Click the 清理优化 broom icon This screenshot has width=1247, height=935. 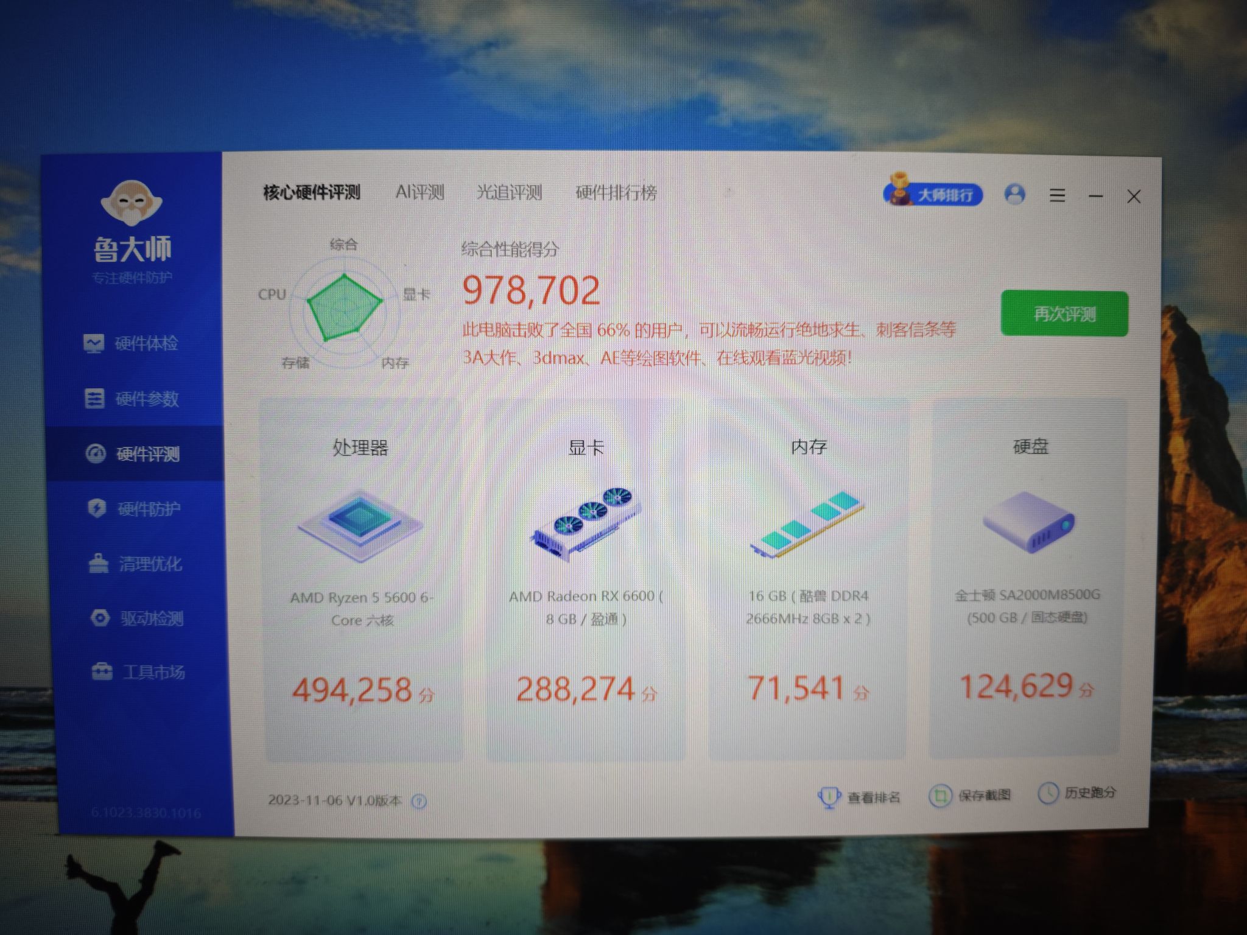(x=98, y=563)
